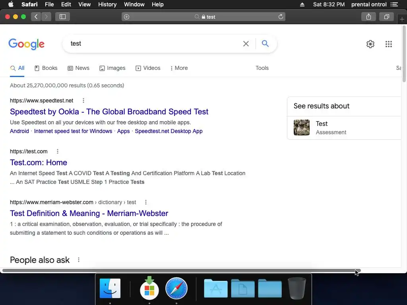This screenshot has height=305, width=407.
Task: Open a new tab with plus button
Action: (402, 19)
